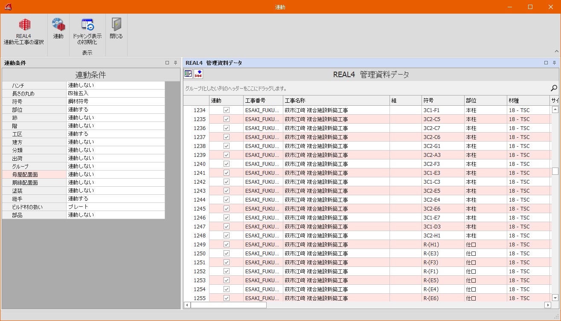
Task: Sort by 材種 column header
Action: [528, 101]
